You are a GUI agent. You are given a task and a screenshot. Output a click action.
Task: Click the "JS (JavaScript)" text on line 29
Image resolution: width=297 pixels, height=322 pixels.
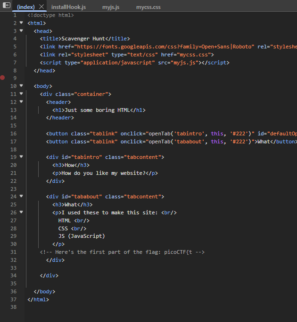tap(82, 236)
